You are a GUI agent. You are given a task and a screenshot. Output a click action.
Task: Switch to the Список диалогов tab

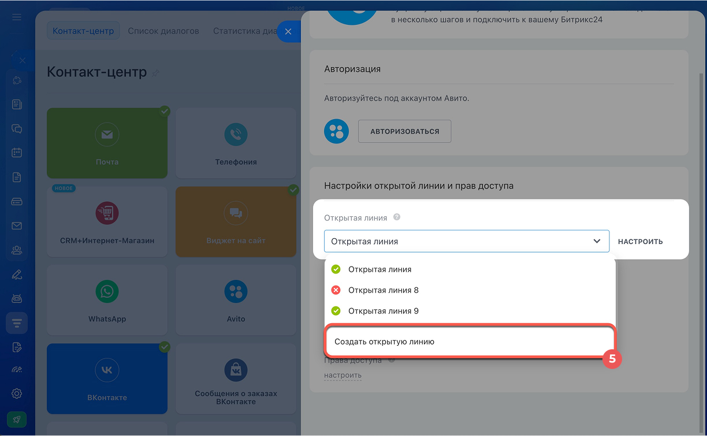163,31
